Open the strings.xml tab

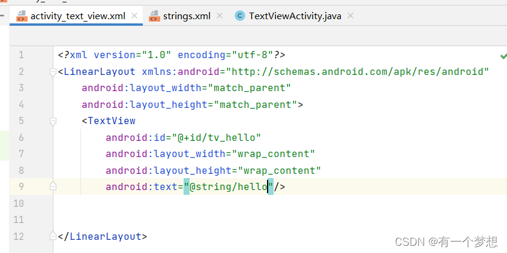point(187,16)
